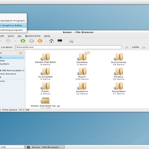
Task: Select the Desktop folder icon
Action: coord(82,57)
